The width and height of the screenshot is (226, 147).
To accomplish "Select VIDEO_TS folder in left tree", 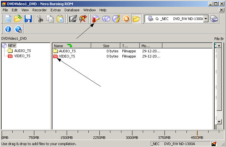I will point(22,56).
